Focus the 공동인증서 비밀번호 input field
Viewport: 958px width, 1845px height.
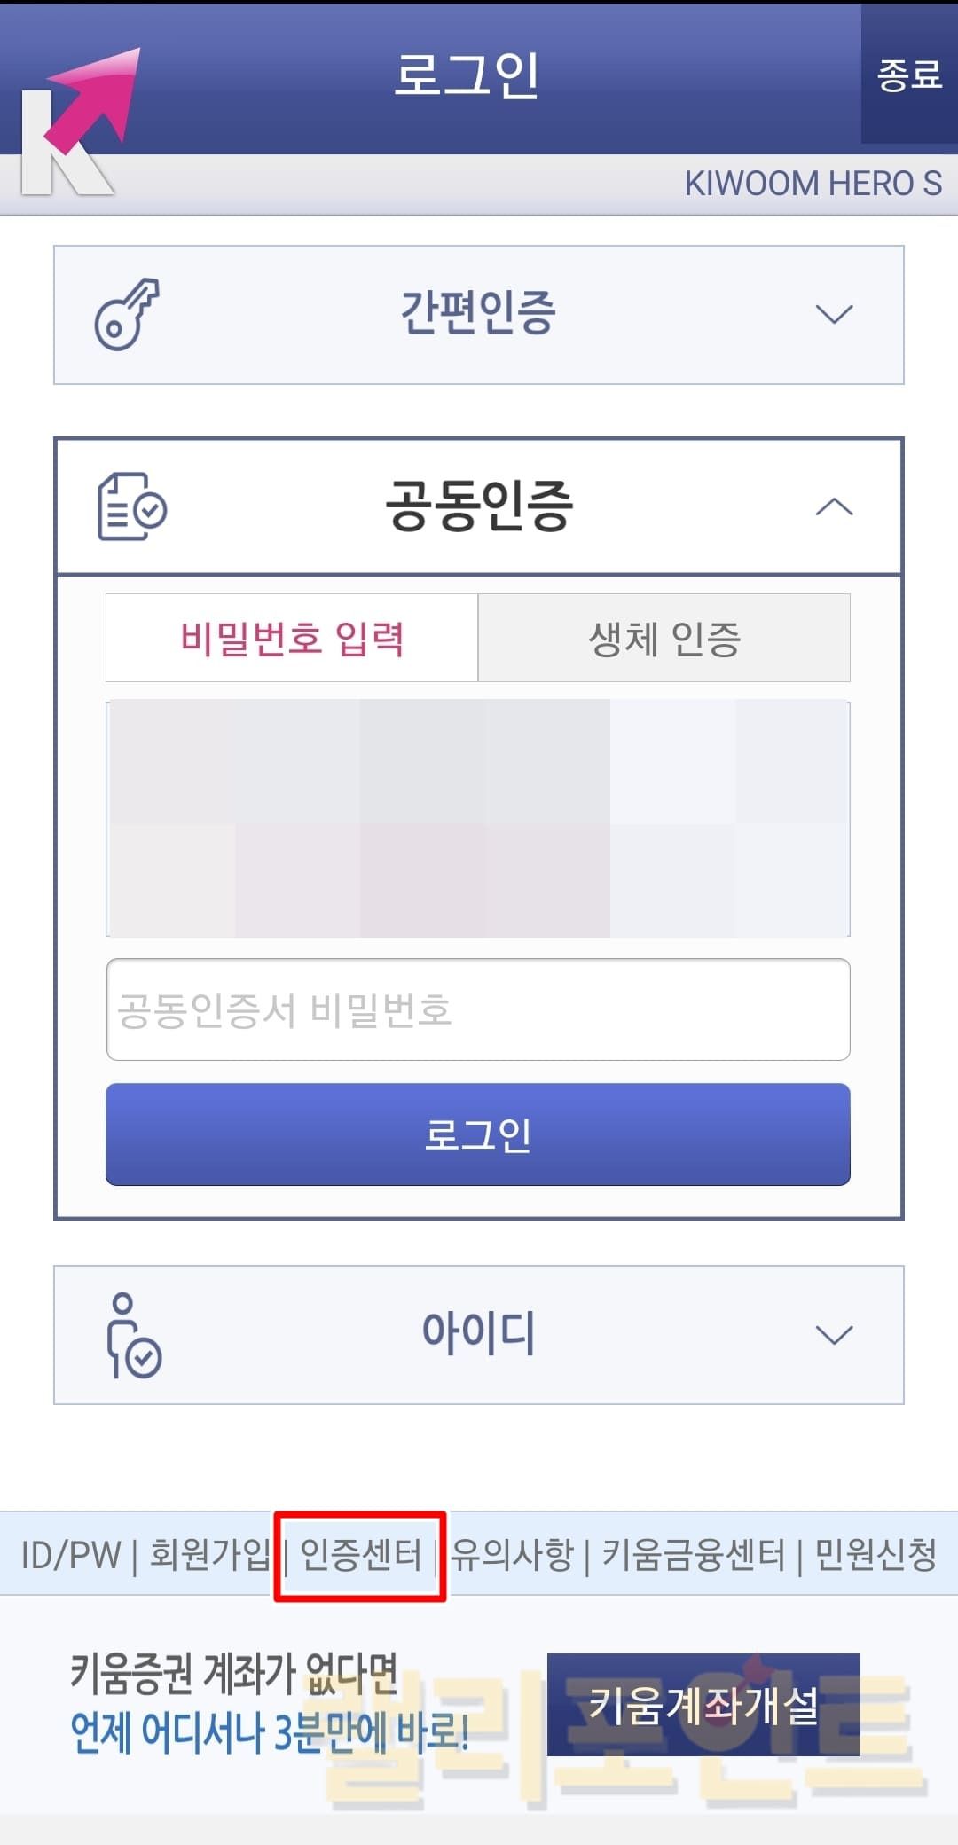pyautogui.click(x=478, y=1009)
